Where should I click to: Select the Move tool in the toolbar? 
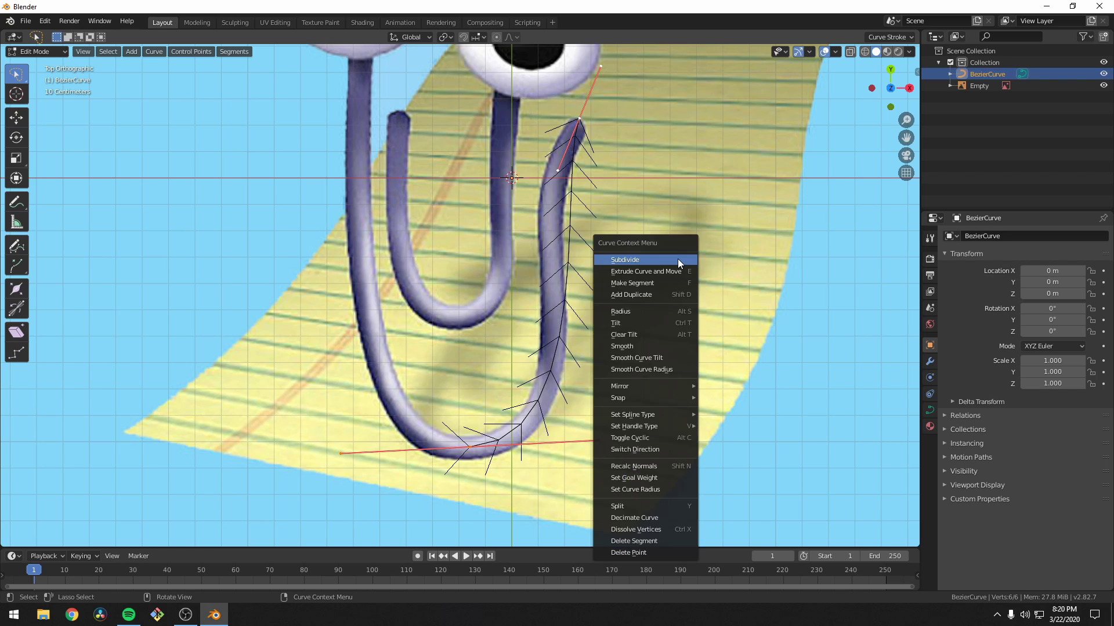click(16, 117)
